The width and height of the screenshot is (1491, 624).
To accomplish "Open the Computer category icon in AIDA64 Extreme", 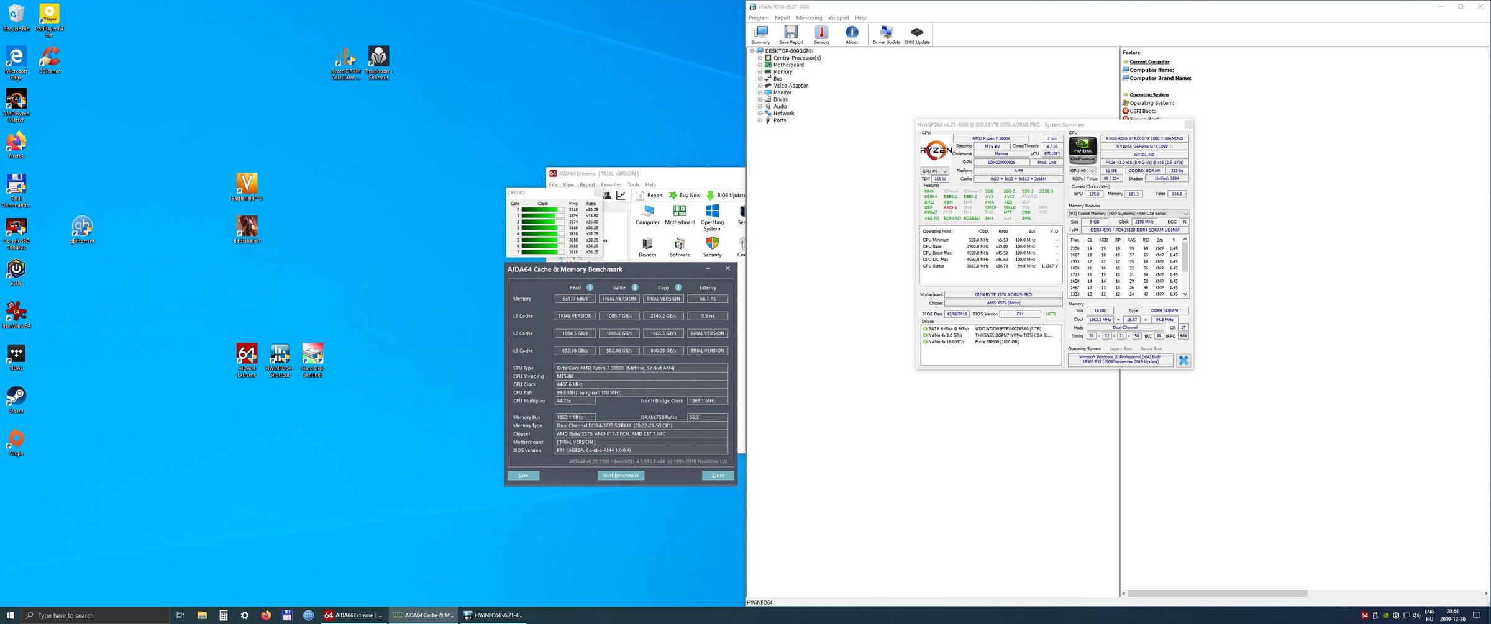I will tap(647, 215).
